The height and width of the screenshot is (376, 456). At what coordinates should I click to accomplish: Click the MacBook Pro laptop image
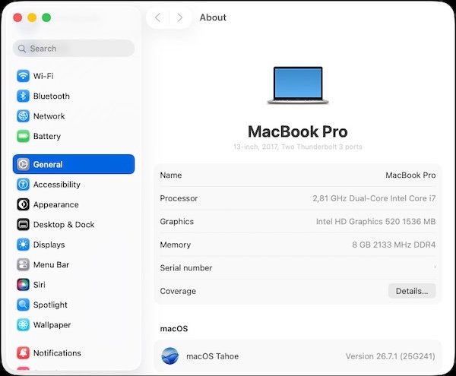click(298, 85)
